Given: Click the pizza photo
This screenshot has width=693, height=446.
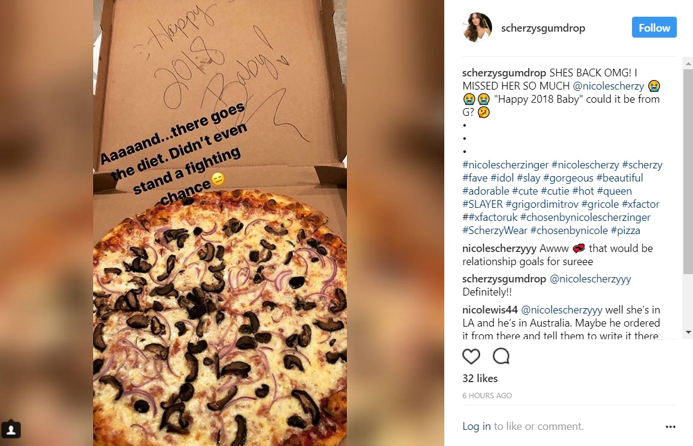Looking at the screenshot, I should (x=219, y=223).
